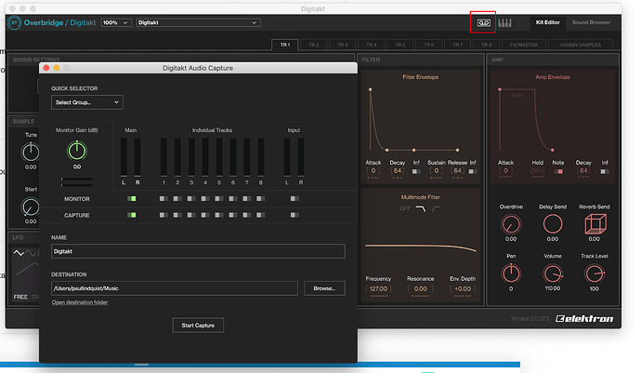Select the low-pass filter shape icon

pos(421,208)
